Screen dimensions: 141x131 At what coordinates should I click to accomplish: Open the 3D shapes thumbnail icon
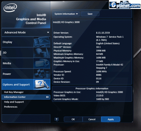[42, 53]
